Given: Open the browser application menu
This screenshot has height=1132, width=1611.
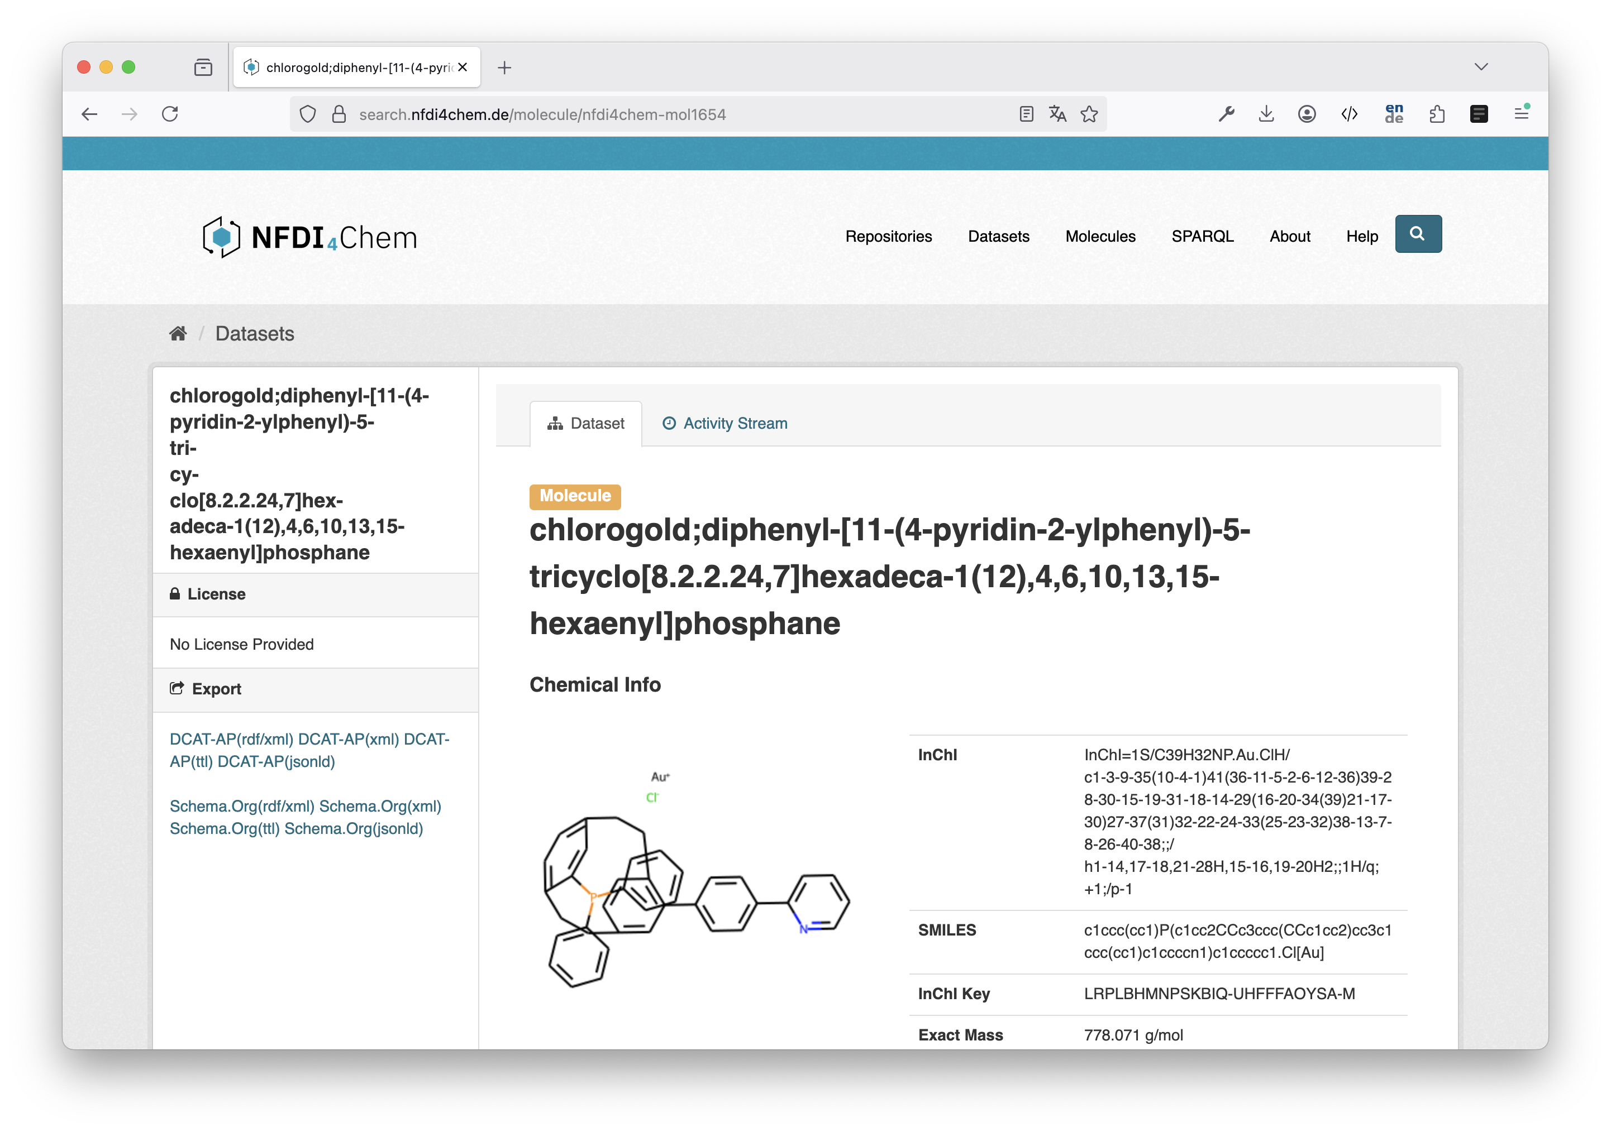Looking at the screenshot, I should 1521,113.
